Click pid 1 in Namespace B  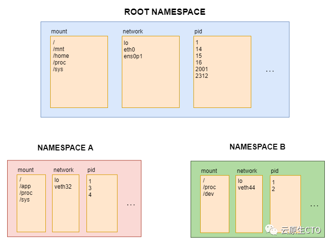pyautogui.click(x=273, y=182)
